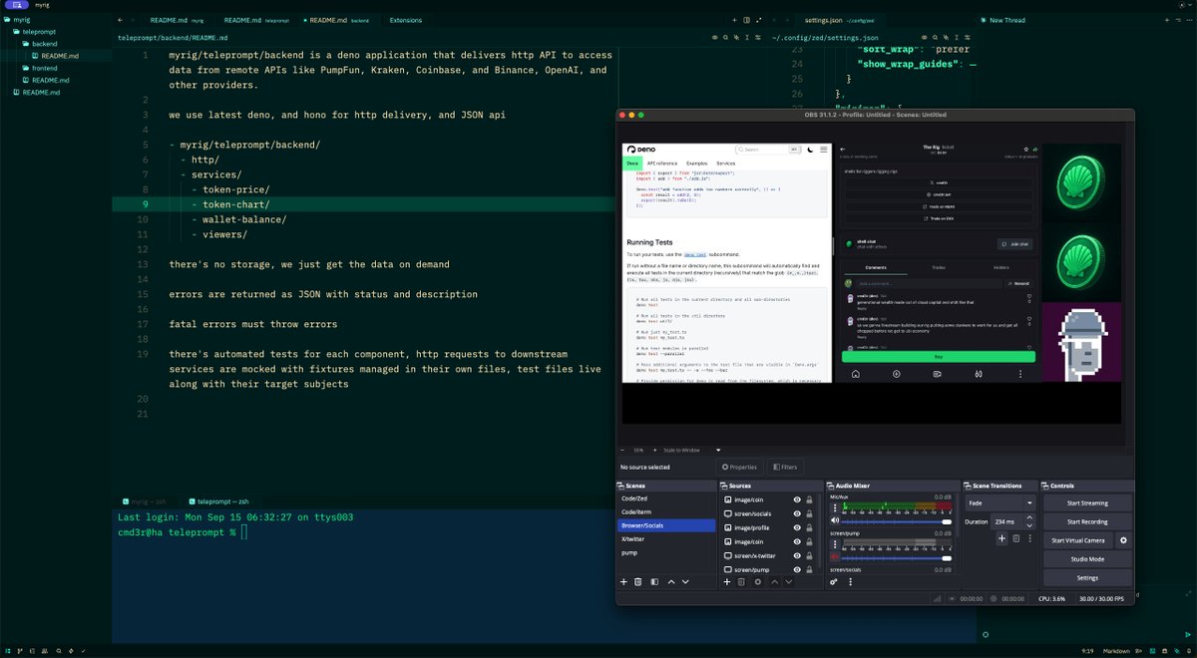Add a new scene in OBS Scenes panel

pos(623,581)
